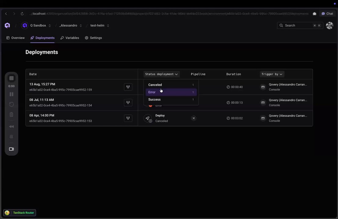Open the Trigger by filter dropdown
Image resolution: width=338 pixels, height=219 pixels.
point(272,74)
